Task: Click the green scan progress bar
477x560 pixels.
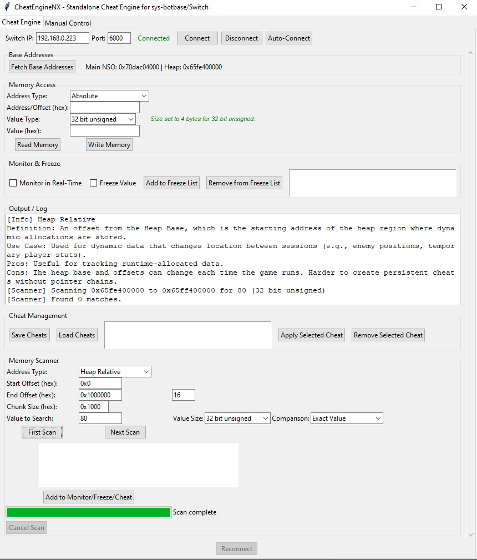Action: click(89, 512)
